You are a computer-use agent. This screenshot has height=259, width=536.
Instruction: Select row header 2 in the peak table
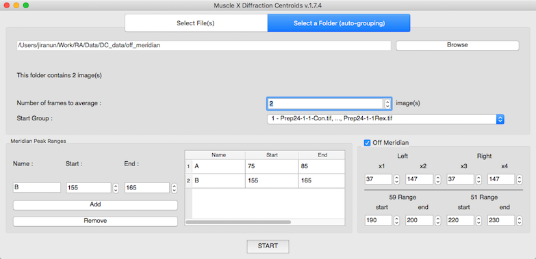click(x=188, y=181)
